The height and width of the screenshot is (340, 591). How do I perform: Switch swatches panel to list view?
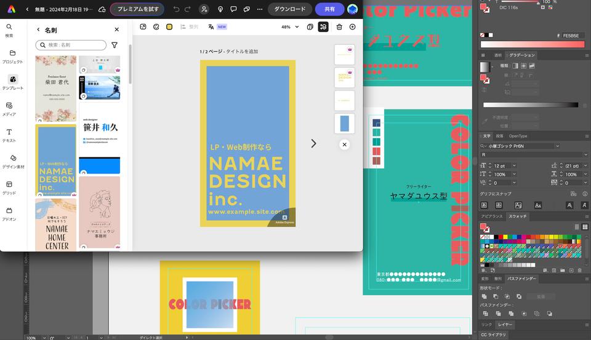click(577, 227)
